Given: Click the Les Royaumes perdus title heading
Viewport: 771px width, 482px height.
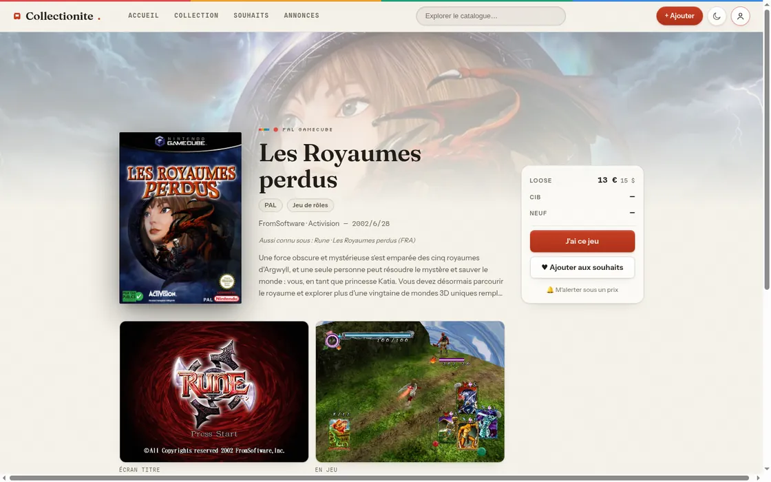Looking at the screenshot, I should 340,166.
